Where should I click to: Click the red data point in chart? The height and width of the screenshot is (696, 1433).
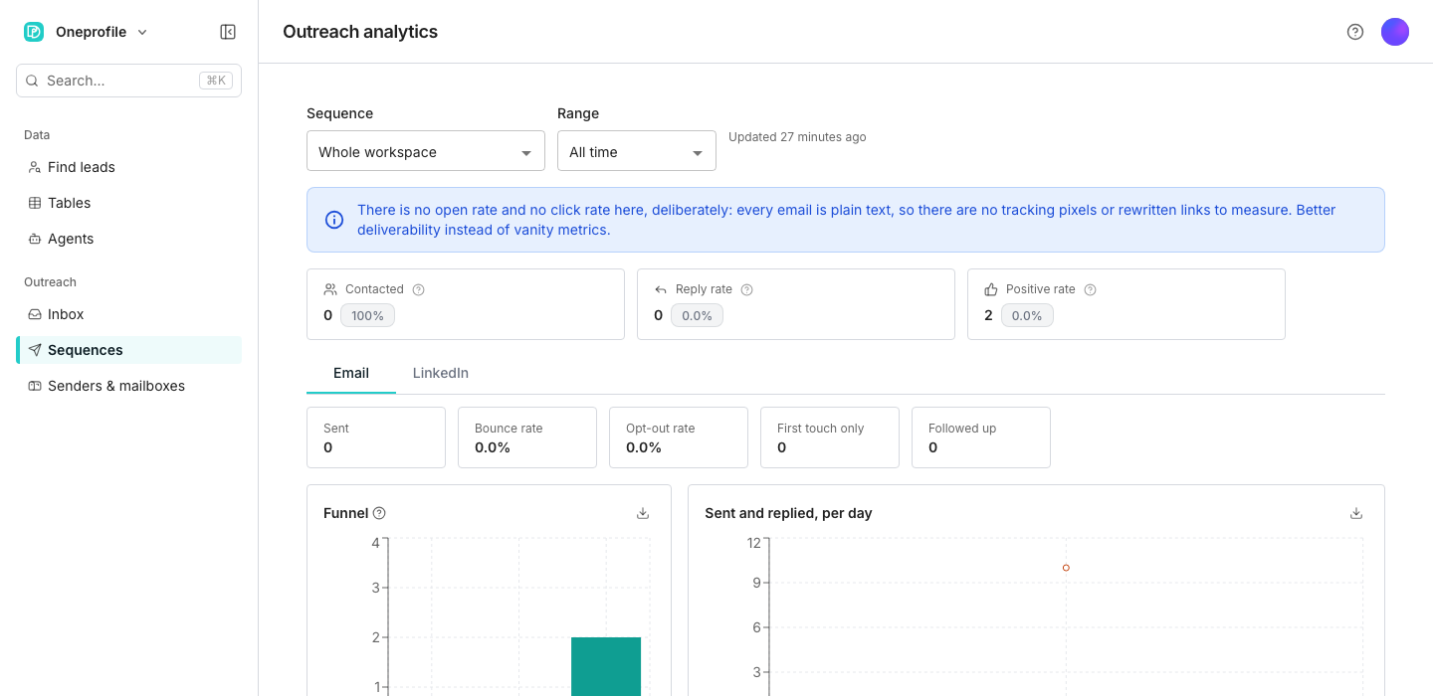click(x=1066, y=568)
